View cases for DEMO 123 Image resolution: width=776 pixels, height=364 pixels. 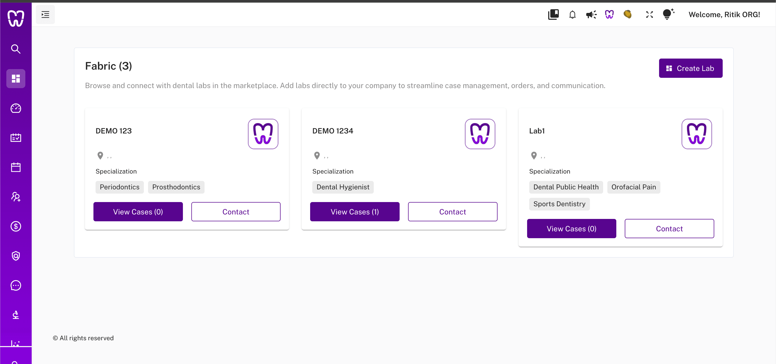click(138, 212)
